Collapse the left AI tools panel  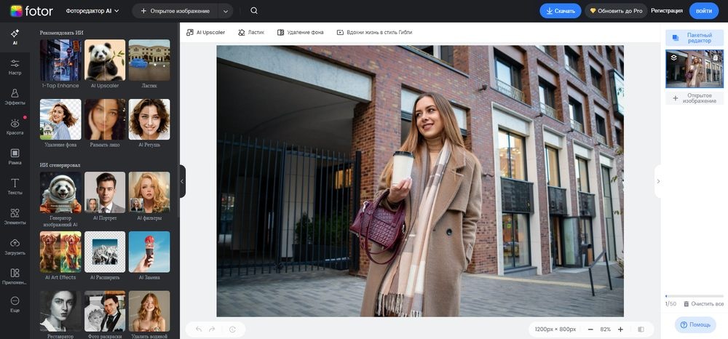[x=182, y=181]
